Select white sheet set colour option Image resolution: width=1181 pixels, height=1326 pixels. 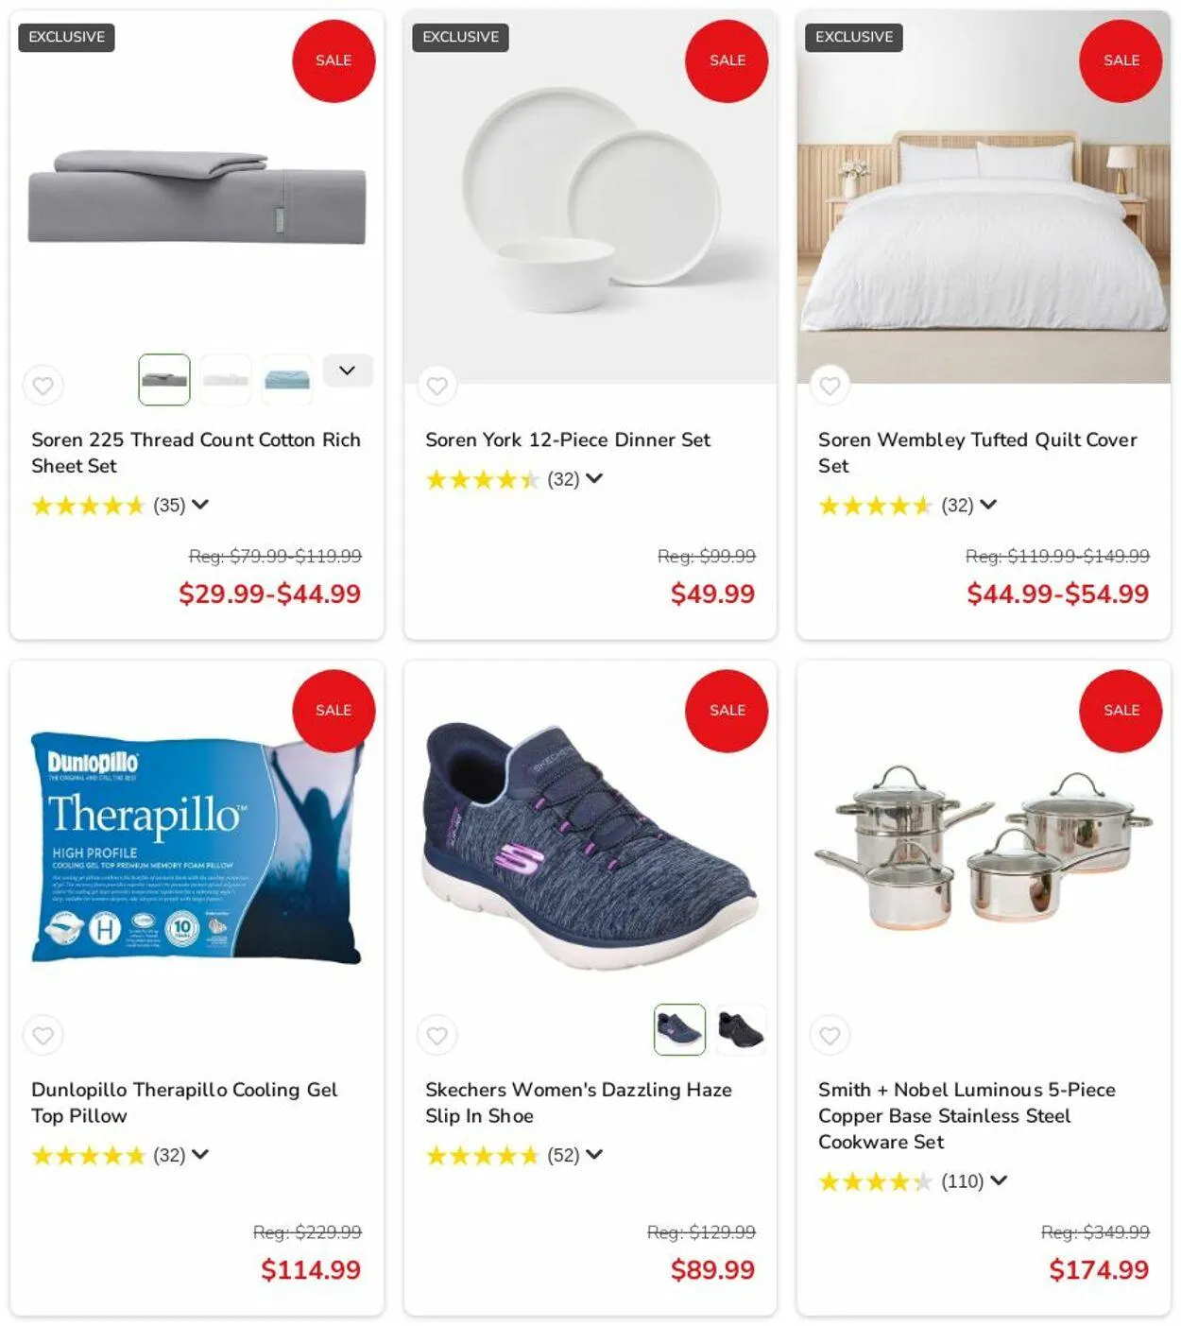226,379
